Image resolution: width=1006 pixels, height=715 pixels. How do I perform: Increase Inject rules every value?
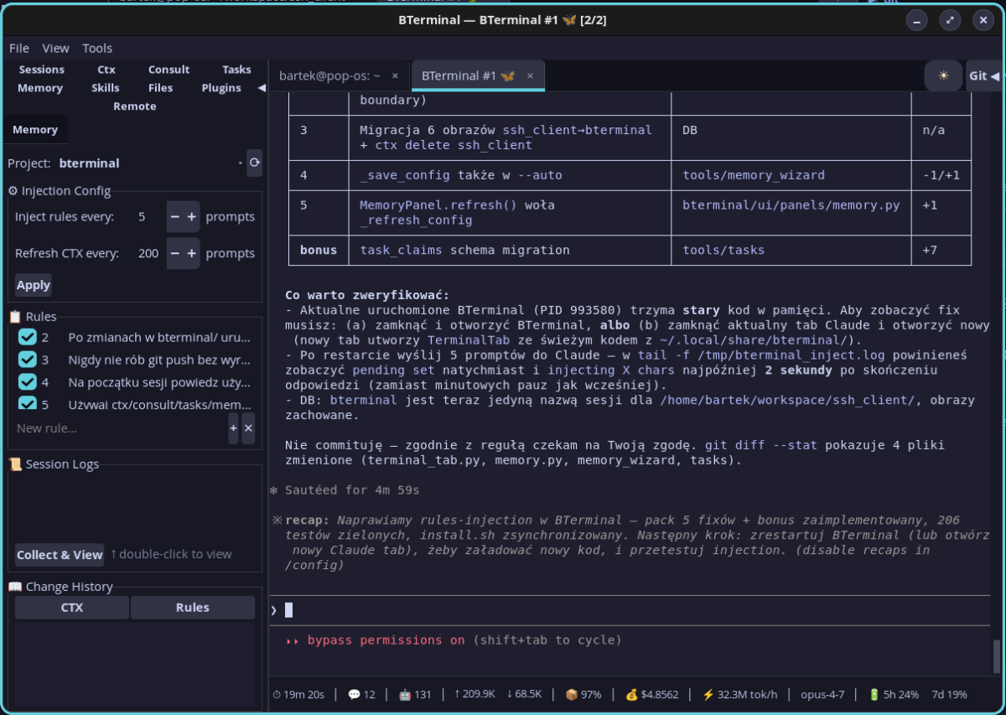click(191, 217)
